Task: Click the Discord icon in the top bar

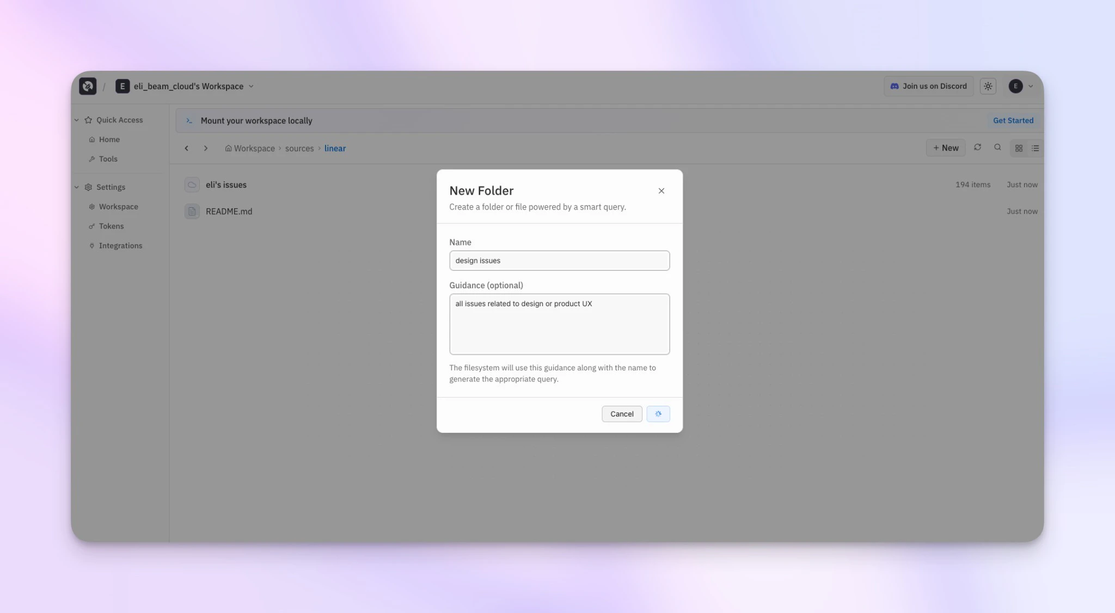Action: click(895, 86)
